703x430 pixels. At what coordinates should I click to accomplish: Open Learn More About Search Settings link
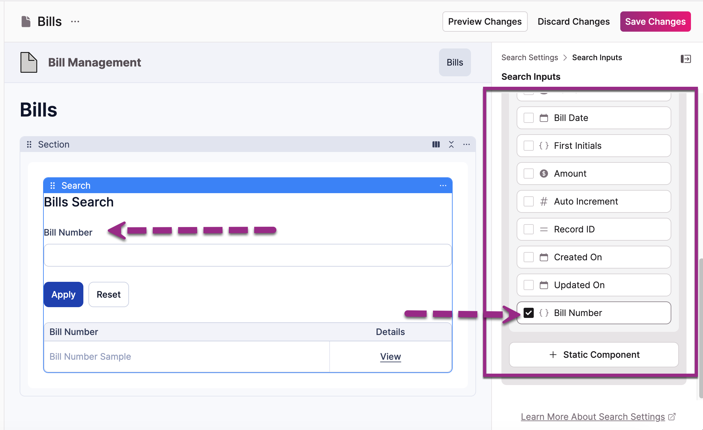pyautogui.click(x=593, y=417)
